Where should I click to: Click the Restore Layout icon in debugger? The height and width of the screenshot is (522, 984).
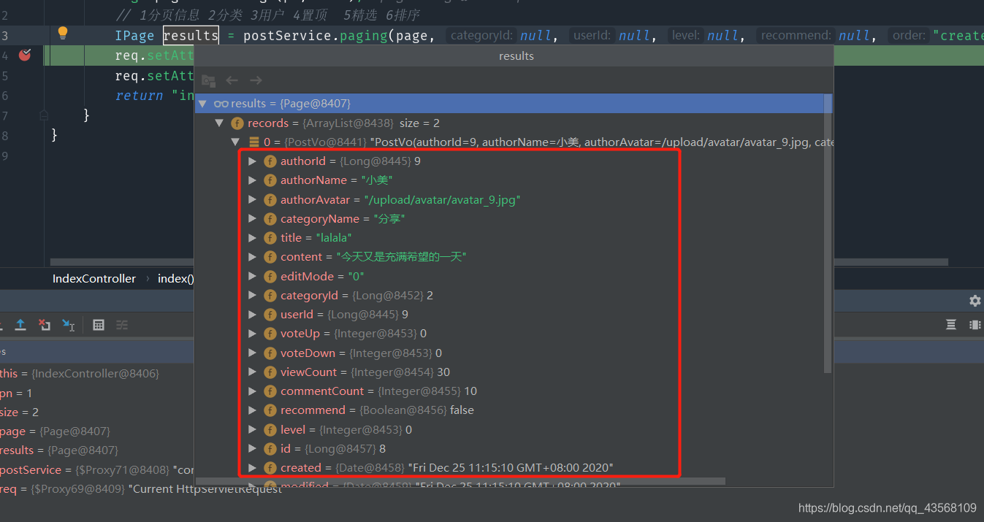click(x=951, y=325)
